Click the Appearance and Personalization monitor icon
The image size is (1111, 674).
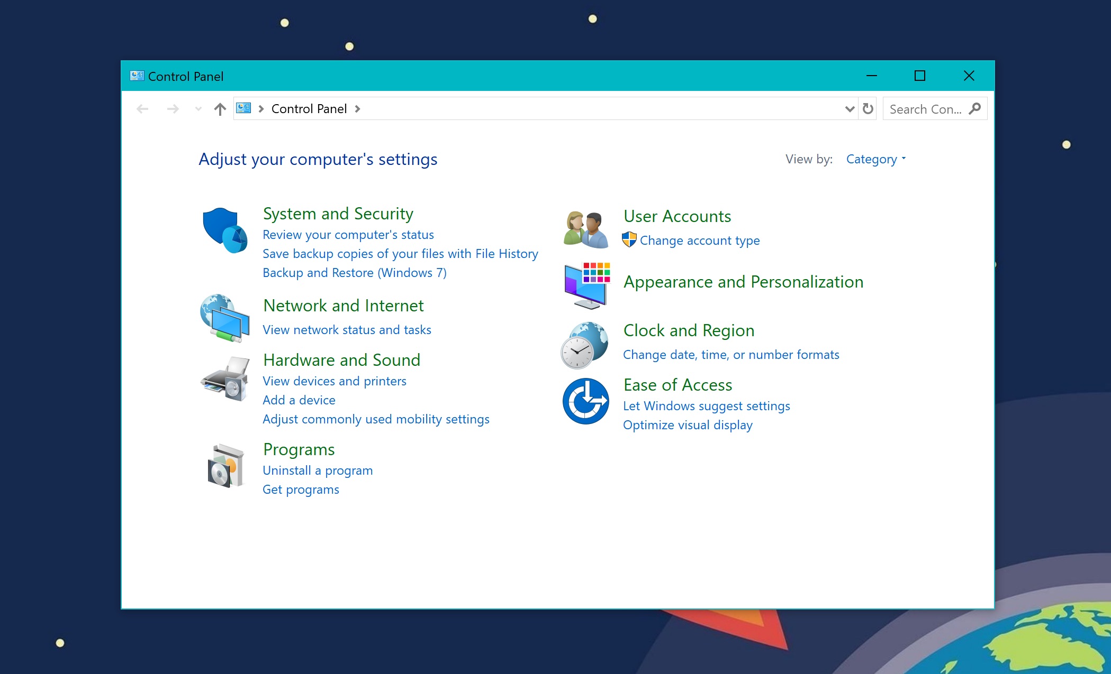pos(586,285)
